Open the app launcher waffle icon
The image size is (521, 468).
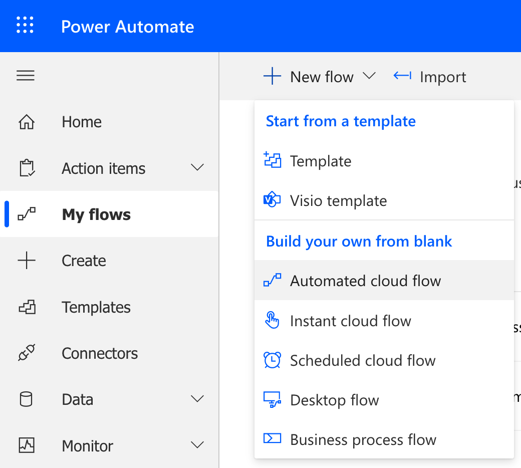25,25
